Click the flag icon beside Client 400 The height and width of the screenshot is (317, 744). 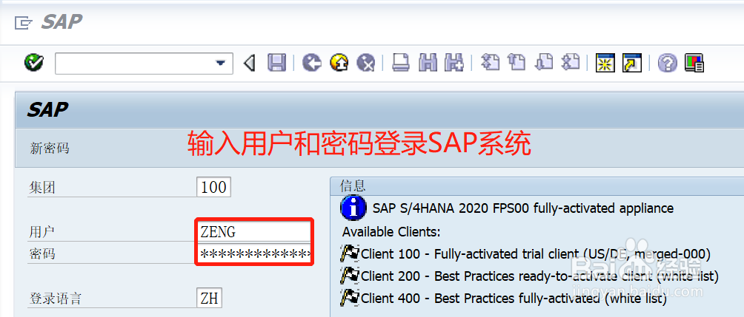[x=351, y=298]
